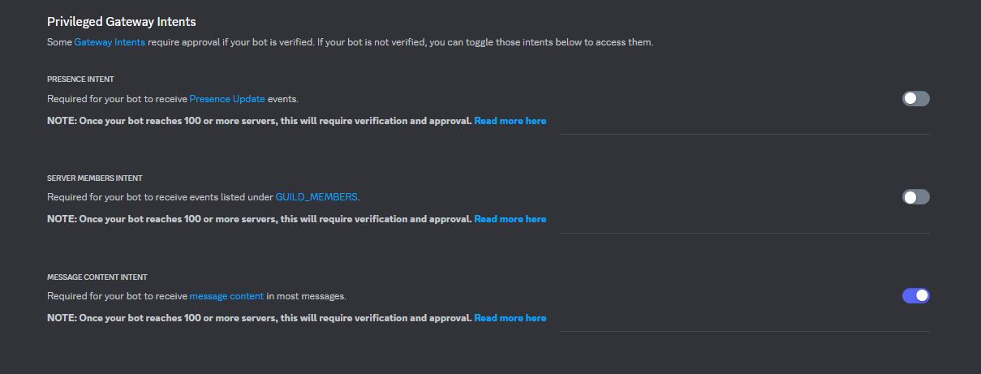Click the 'in most messages' description text
Viewport: 981px width, 374px height.
[306, 296]
